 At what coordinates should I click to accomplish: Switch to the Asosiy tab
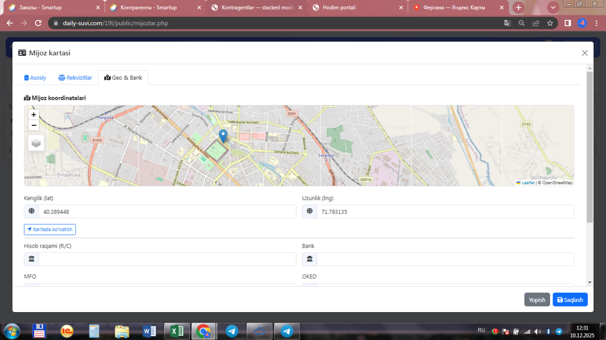(36, 78)
